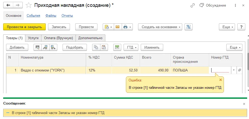
Task: Click row number 1 cell
Action: point(13,70)
